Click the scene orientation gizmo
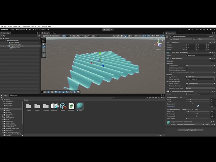Viewport: 216px width, 162px height. pyautogui.click(x=159, y=44)
